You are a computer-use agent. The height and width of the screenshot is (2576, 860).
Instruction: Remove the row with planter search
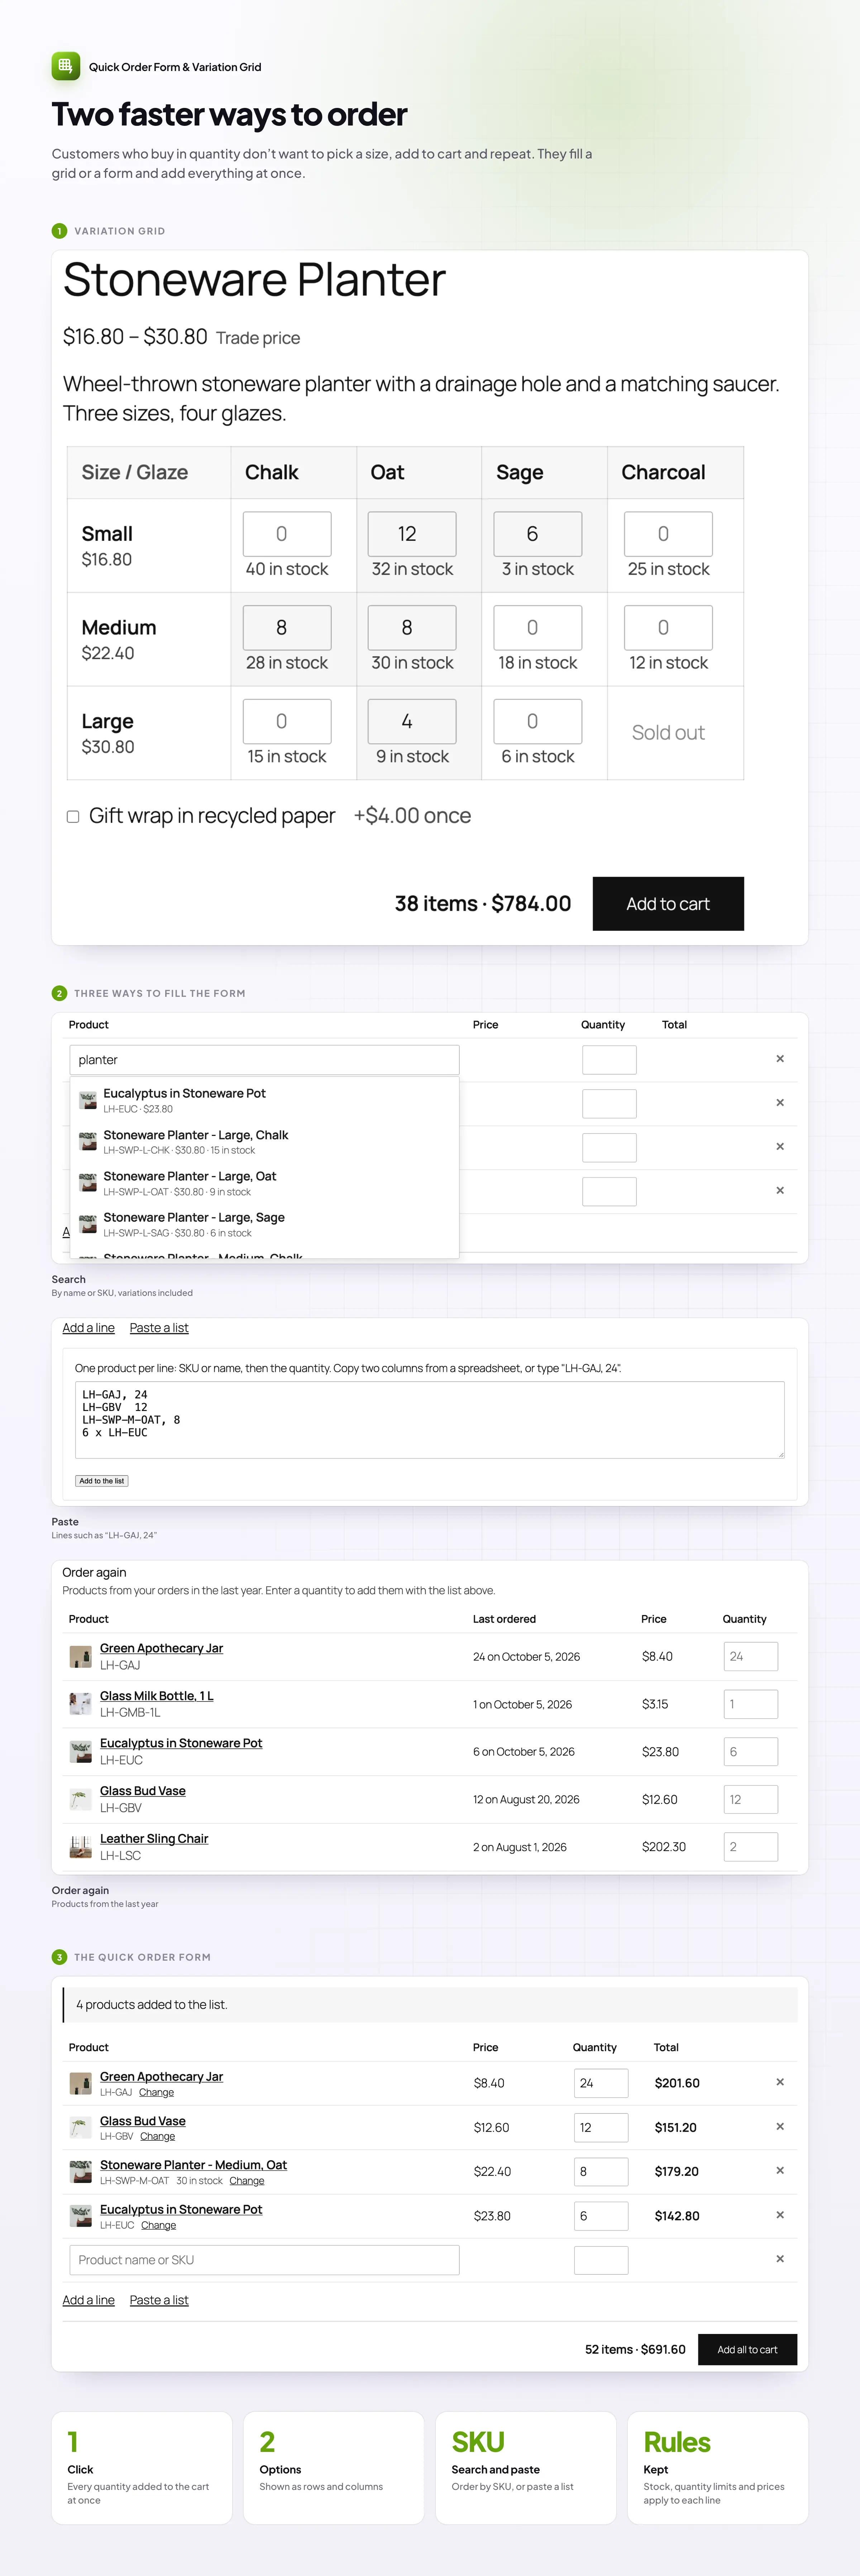(x=780, y=1059)
